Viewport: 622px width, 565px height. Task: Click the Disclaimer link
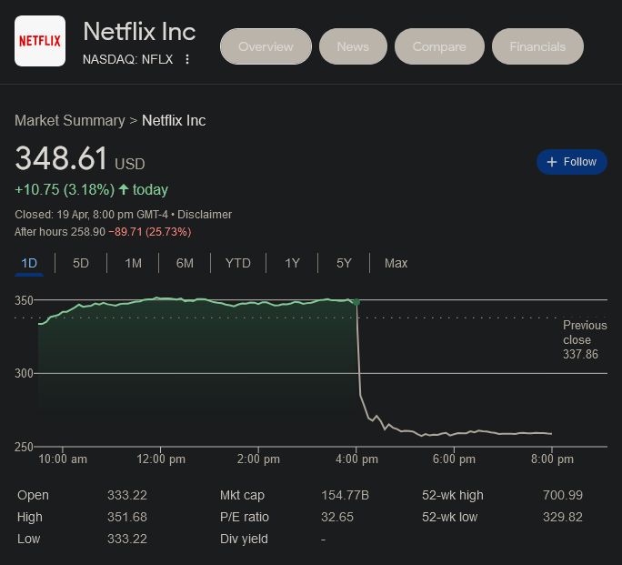(x=205, y=215)
